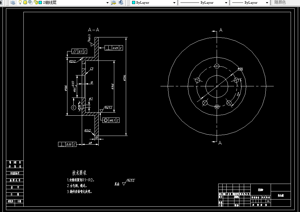
Task: Select the ø116 bolt circle dimension
Action: click(x=240, y=69)
